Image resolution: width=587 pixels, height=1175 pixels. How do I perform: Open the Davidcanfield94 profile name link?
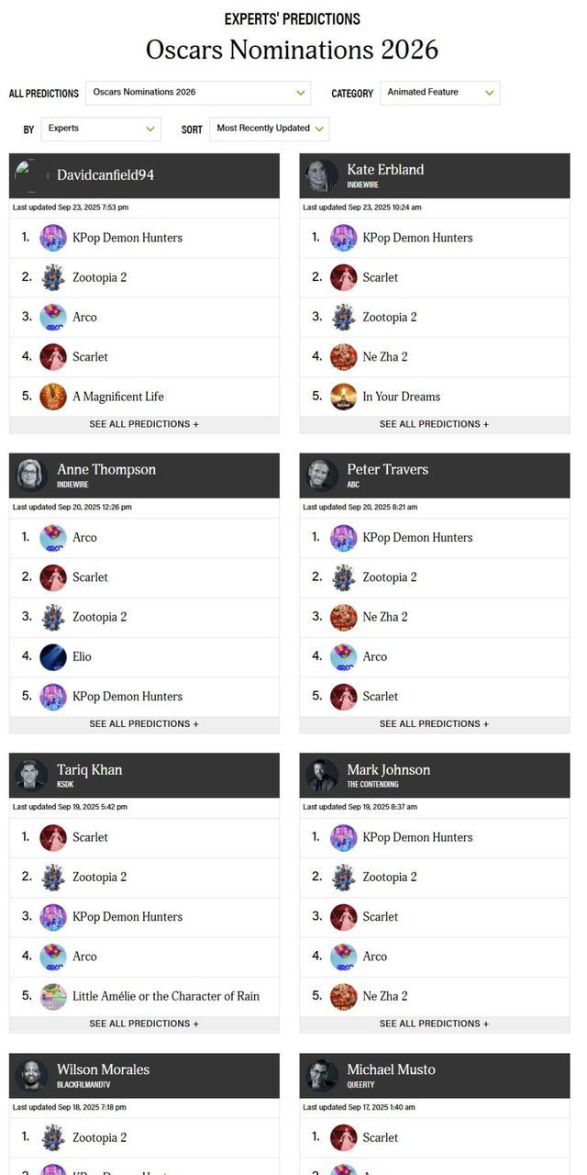point(105,175)
